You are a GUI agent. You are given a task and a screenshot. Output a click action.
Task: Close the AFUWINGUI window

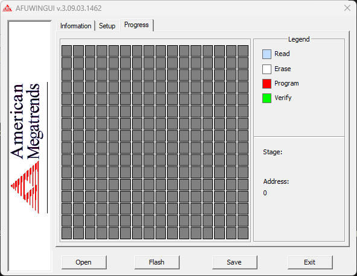click(x=347, y=8)
